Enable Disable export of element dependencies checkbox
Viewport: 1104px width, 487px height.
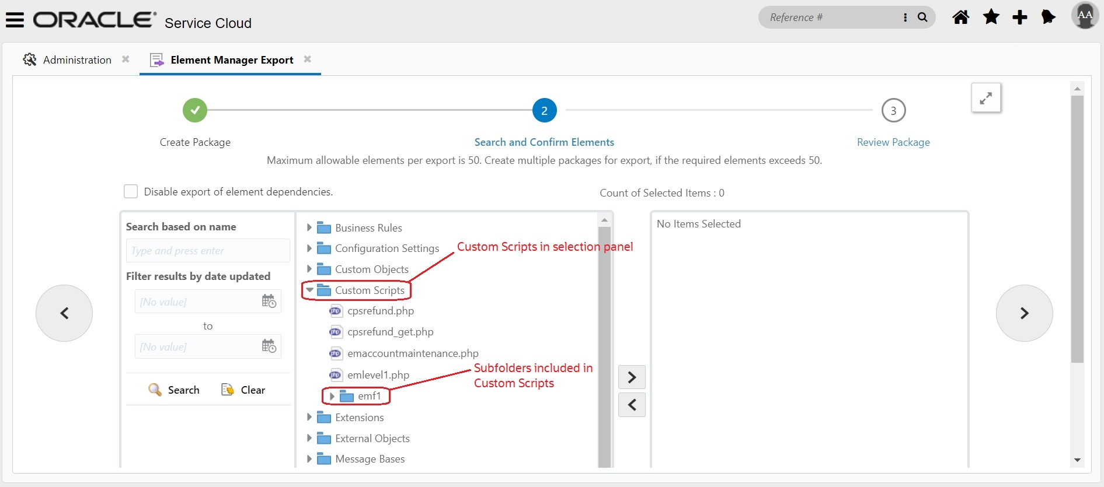(x=131, y=191)
